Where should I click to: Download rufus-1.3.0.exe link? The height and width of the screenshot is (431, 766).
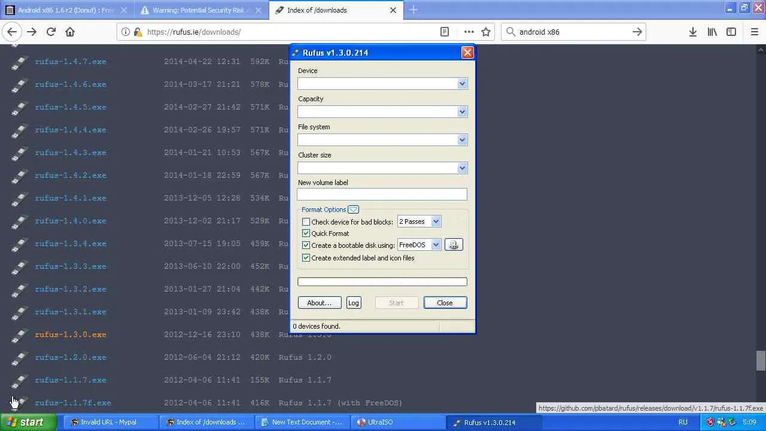point(71,335)
